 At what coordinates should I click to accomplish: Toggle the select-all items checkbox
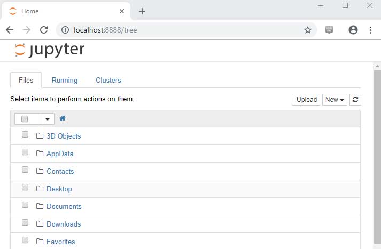click(25, 119)
